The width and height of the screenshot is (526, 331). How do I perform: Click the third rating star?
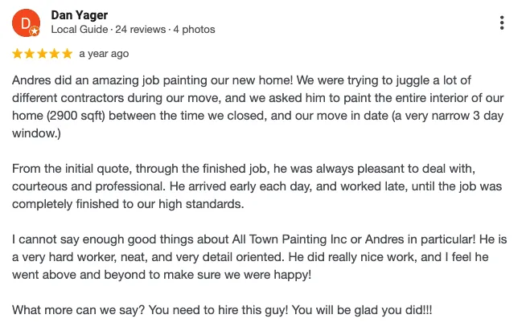[43, 54]
